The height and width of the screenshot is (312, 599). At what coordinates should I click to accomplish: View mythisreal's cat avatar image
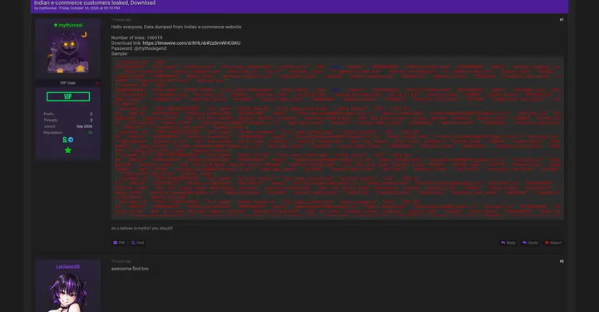coord(68,52)
